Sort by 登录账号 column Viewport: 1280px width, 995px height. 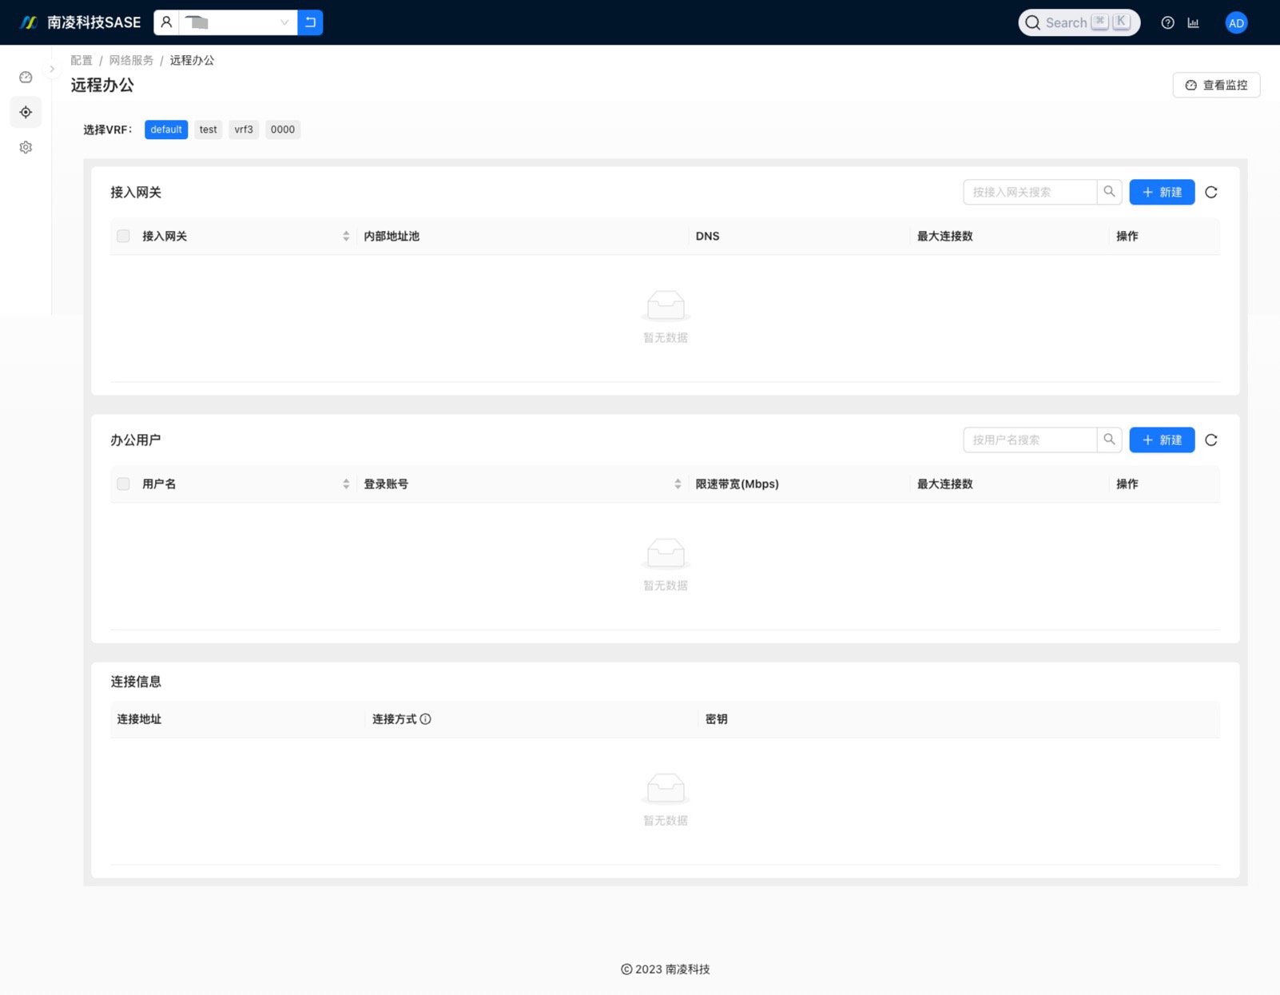[x=678, y=484]
